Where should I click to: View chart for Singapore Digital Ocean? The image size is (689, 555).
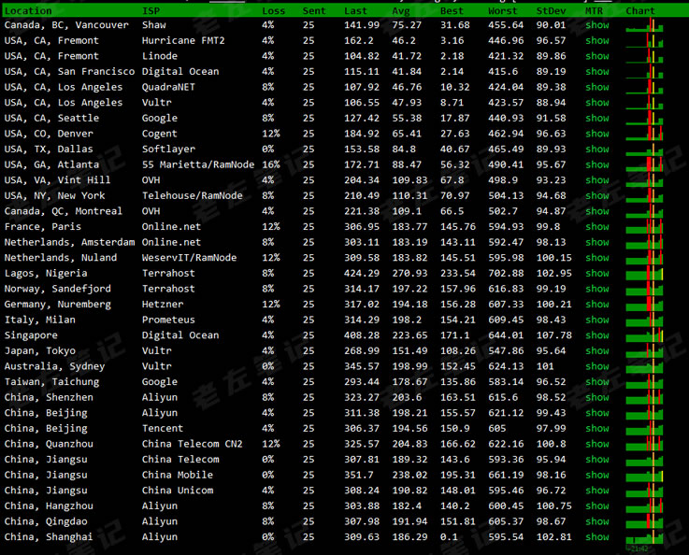pyautogui.click(x=645, y=335)
